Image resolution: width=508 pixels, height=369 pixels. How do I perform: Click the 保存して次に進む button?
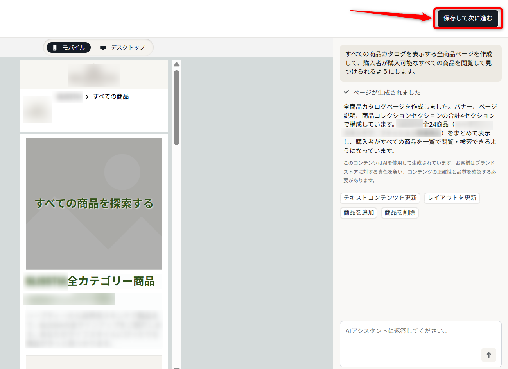click(x=467, y=18)
